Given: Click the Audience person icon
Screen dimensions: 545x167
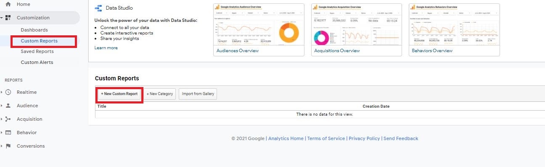Looking at the screenshot, I should pyautogui.click(x=8, y=106).
